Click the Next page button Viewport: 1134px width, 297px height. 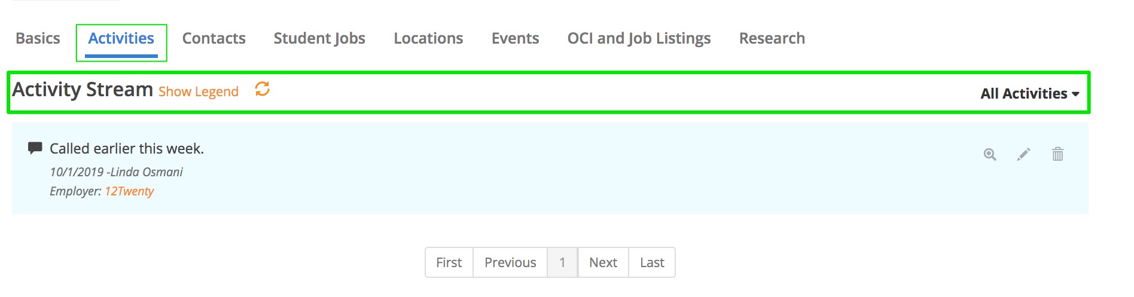click(603, 262)
